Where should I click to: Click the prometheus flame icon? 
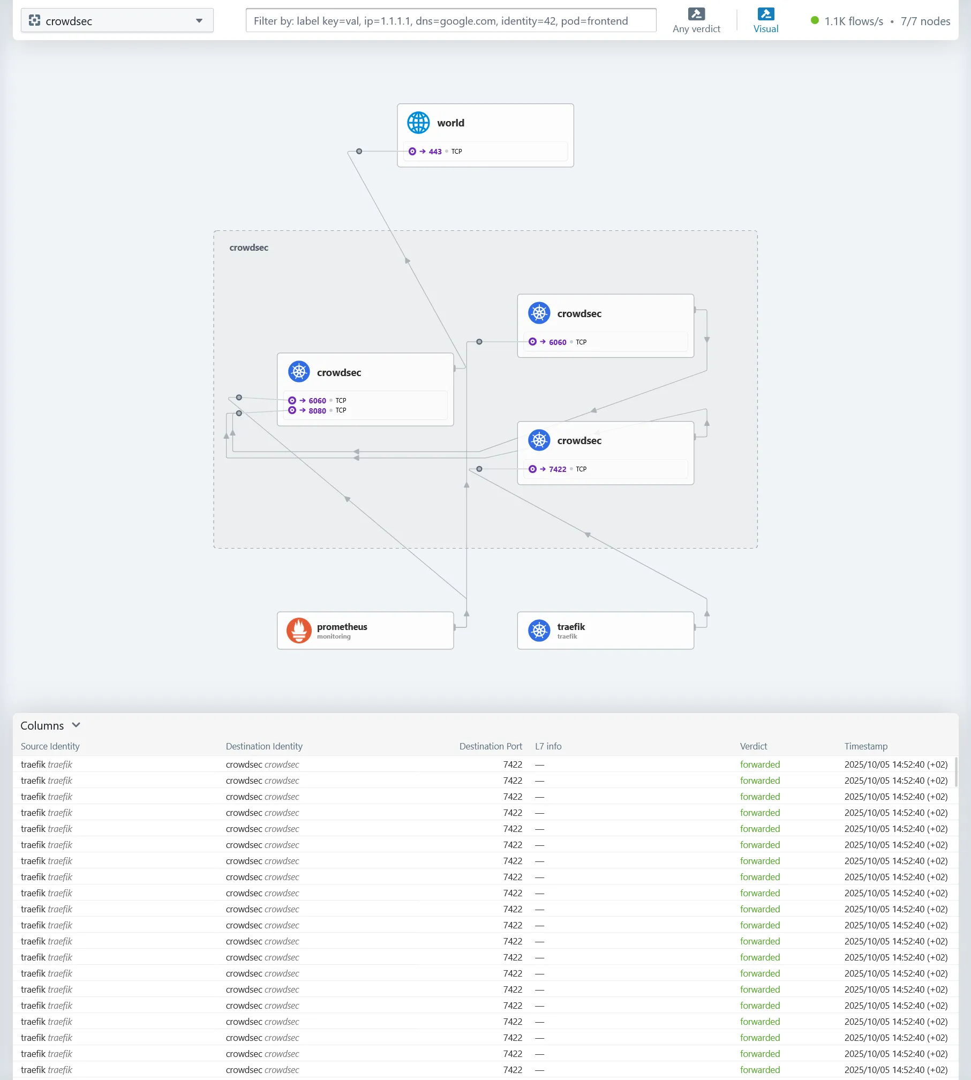[x=299, y=631]
